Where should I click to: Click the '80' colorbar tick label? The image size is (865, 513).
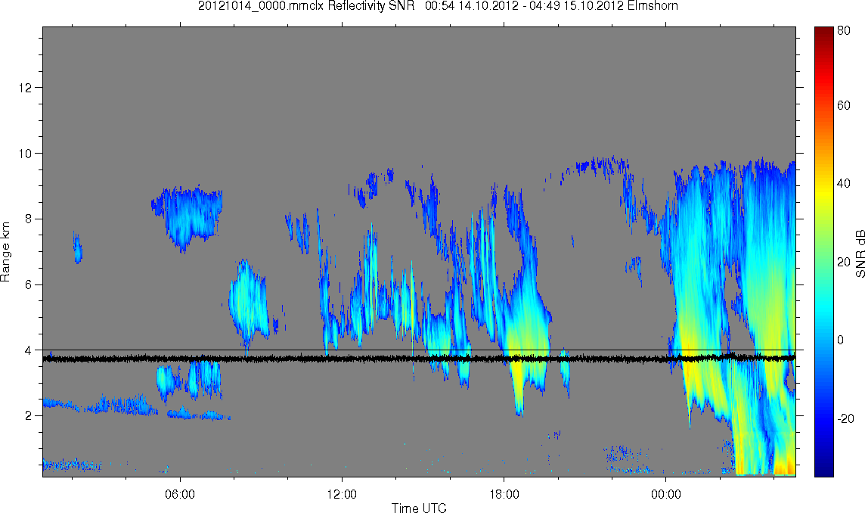click(x=844, y=31)
